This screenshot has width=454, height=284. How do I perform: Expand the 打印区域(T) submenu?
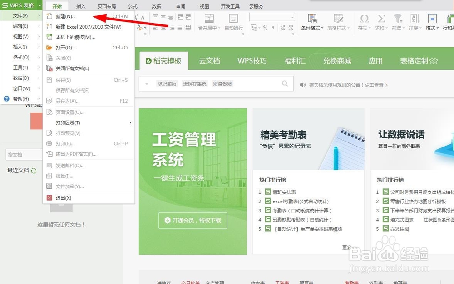(131, 122)
